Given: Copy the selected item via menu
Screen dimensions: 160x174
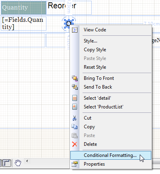Looking at the screenshot, I should (x=111, y=127).
